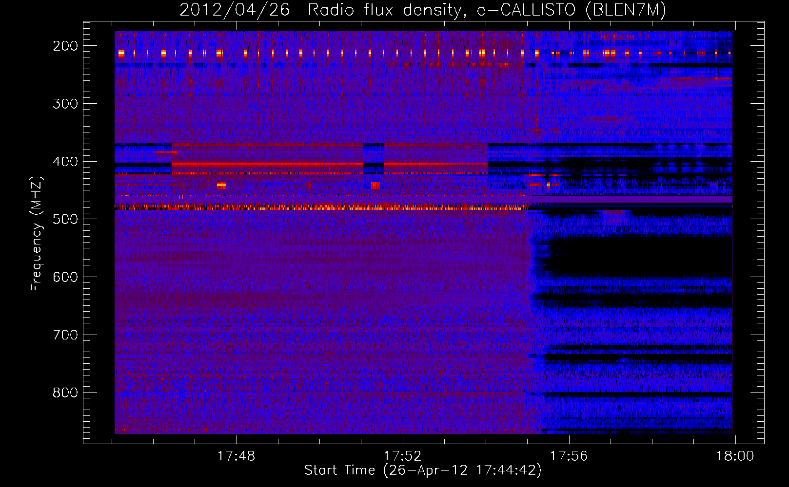Click the 600 frequency tick label
Screen dimensions: 789x487
[x=65, y=277]
